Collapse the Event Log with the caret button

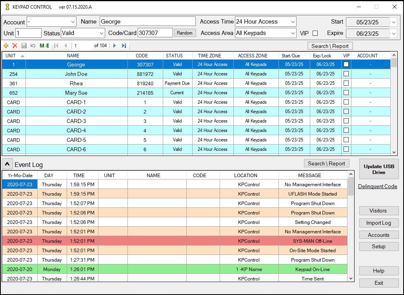[x=7, y=164]
